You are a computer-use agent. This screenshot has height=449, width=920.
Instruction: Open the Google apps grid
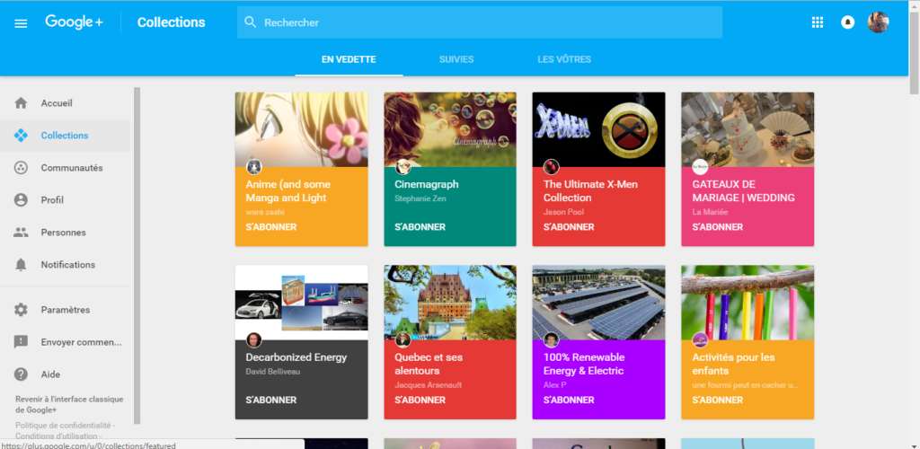coord(818,22)
